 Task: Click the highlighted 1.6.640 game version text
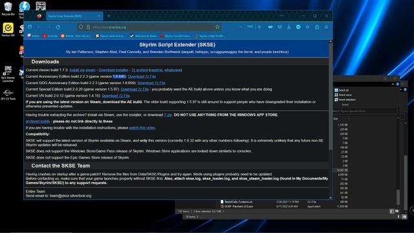(119, 76)
